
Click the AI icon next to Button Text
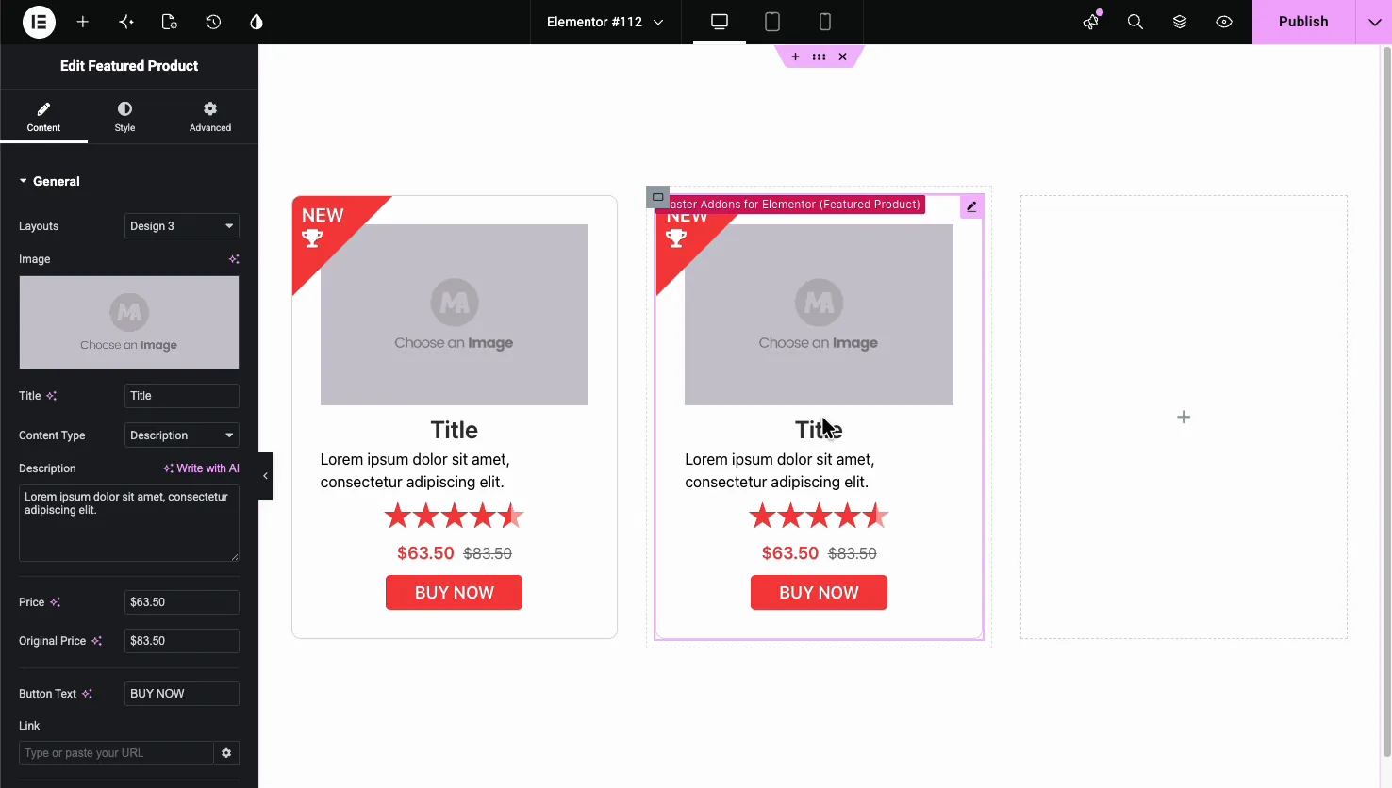coord(87,694)
